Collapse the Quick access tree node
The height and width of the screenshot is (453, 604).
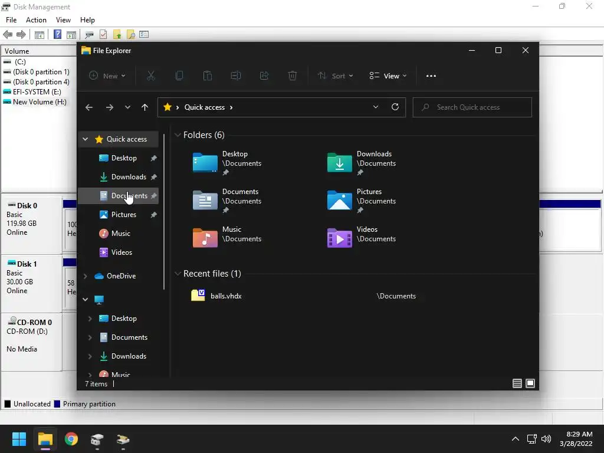coord(85,139)
